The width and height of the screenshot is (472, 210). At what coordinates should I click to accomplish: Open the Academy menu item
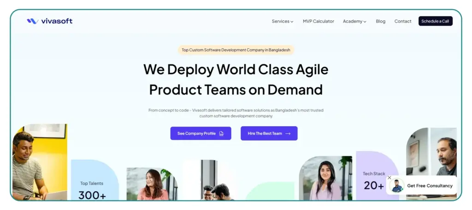point(352,21)
